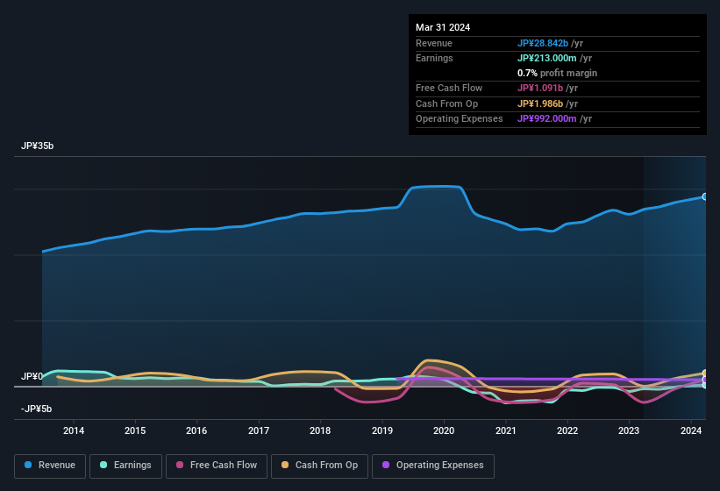Image resolution: width=720 pixels, height=491 pixels.
Task: Select the 2024 label on the x-axis
Action: (690, 431)
